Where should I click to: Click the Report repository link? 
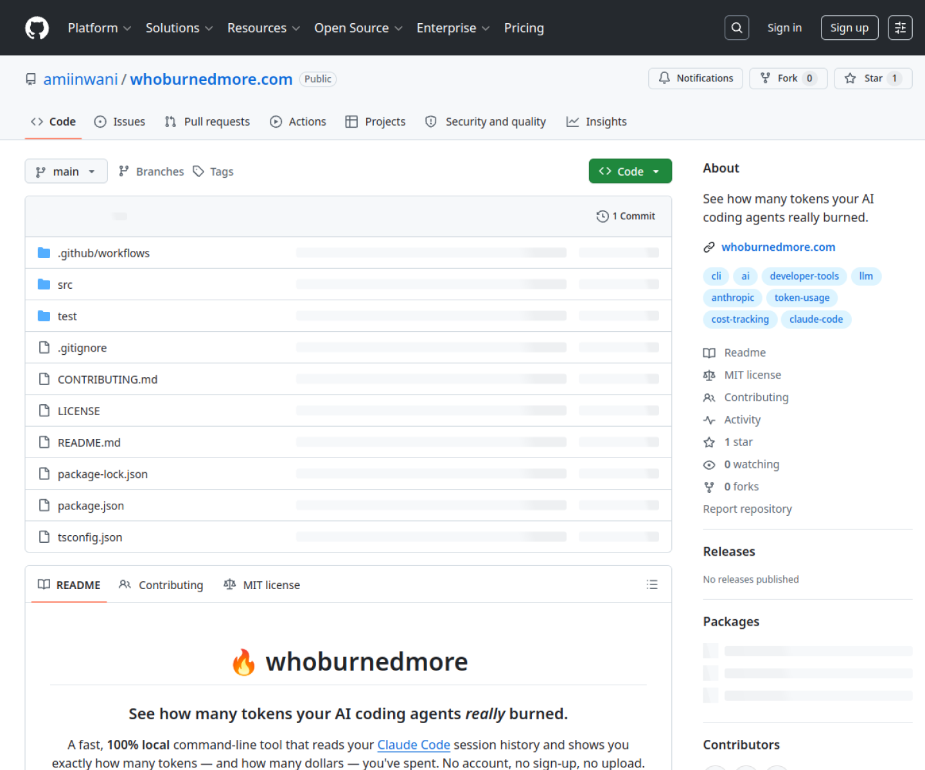point(747,509)
